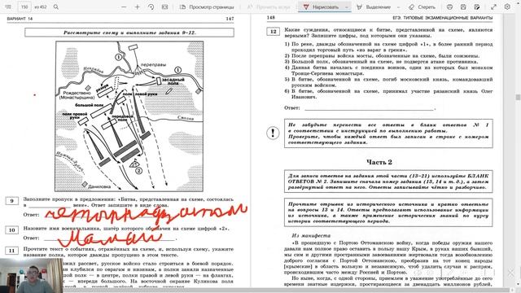The image size is (521, 293).
Task: Enter full screen mode
Action: [x=494, y=7]
